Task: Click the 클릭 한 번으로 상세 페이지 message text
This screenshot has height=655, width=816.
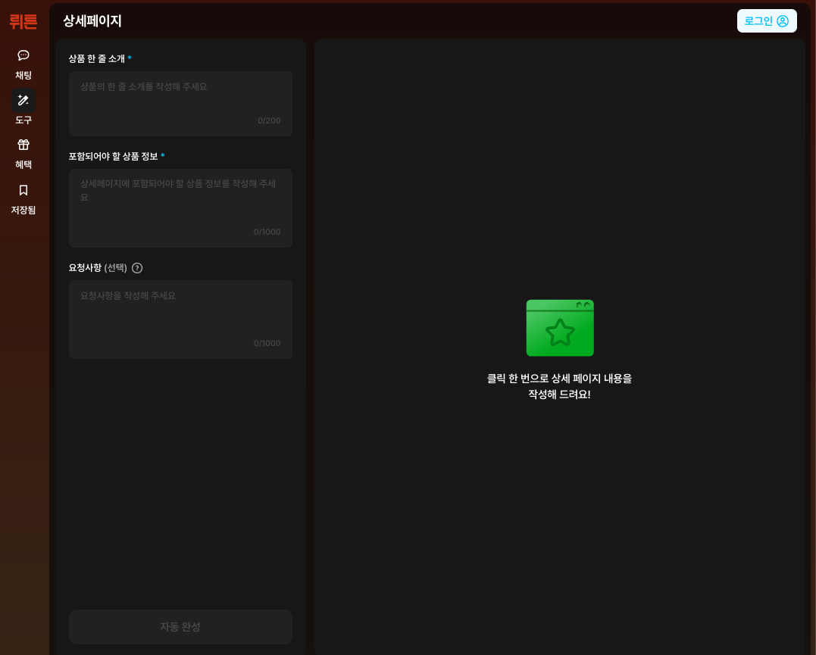Action: [559, 386]
